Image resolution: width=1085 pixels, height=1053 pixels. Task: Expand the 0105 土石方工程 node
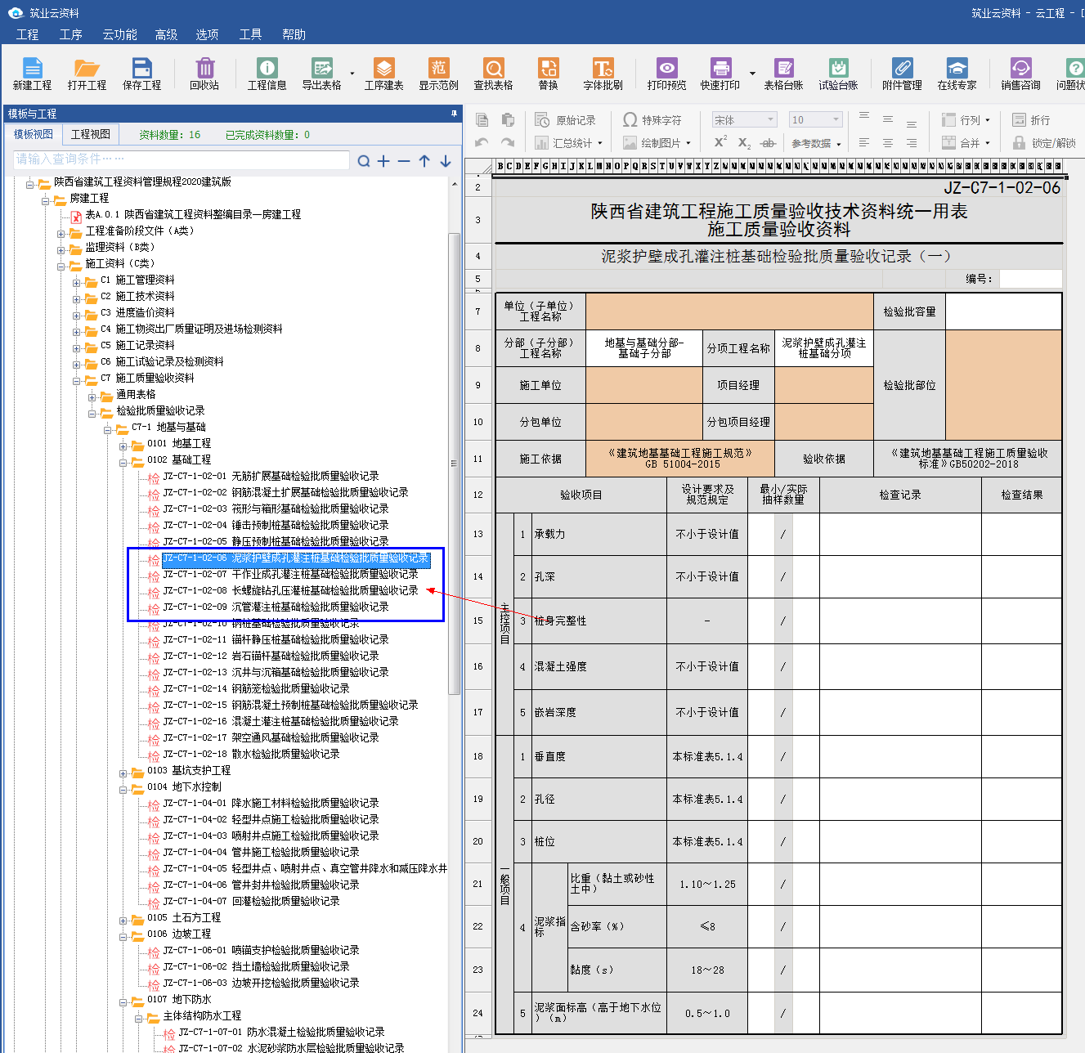coord(123,921)
